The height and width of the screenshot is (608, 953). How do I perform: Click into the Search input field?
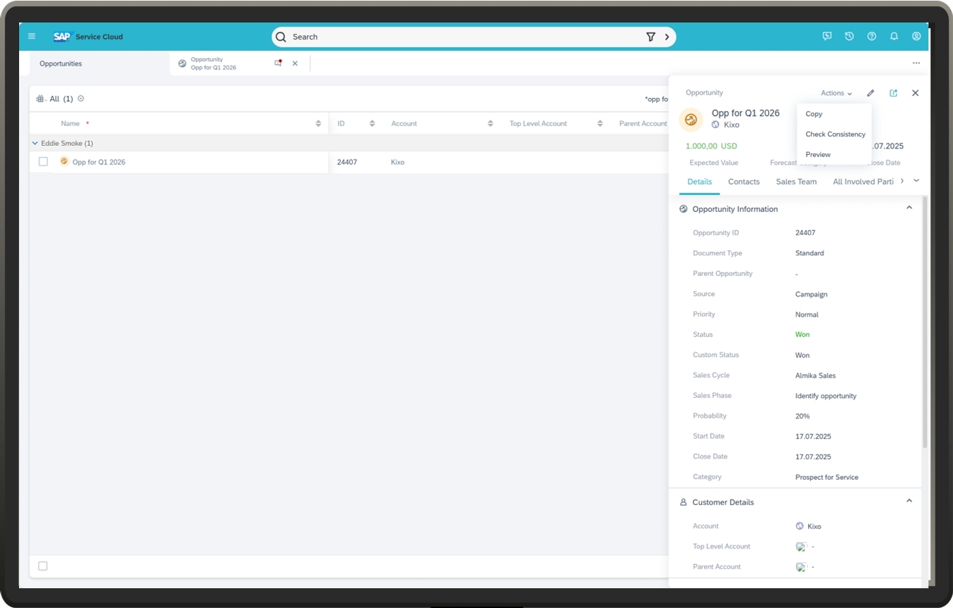coord(467,37)
